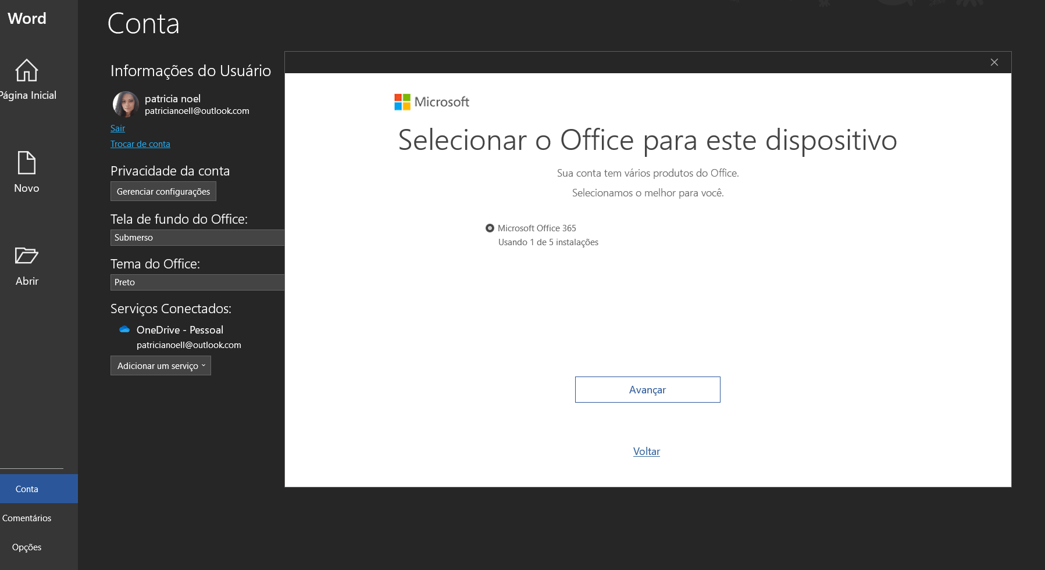
Task: Open the Comentários sidebar item
Action: pyautogui.click(x=27, y=518)
